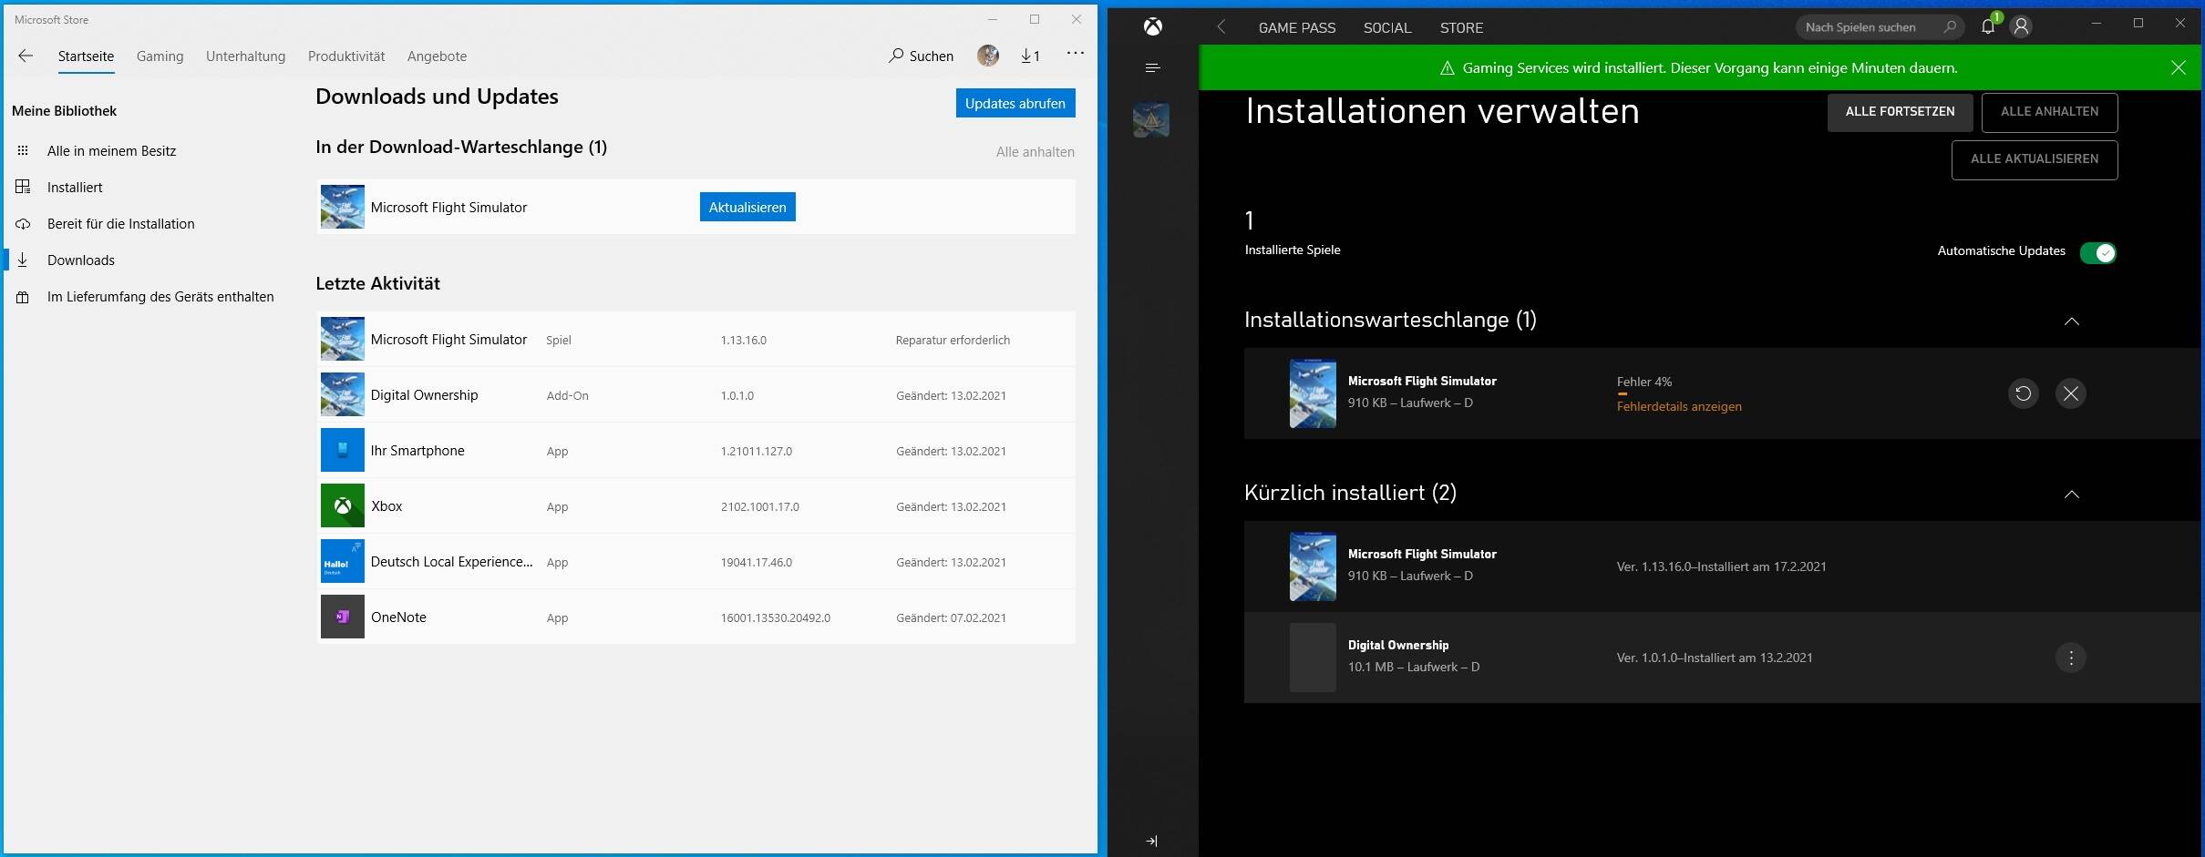Open Xbox account profile icon

click(x=2021, y=27)
